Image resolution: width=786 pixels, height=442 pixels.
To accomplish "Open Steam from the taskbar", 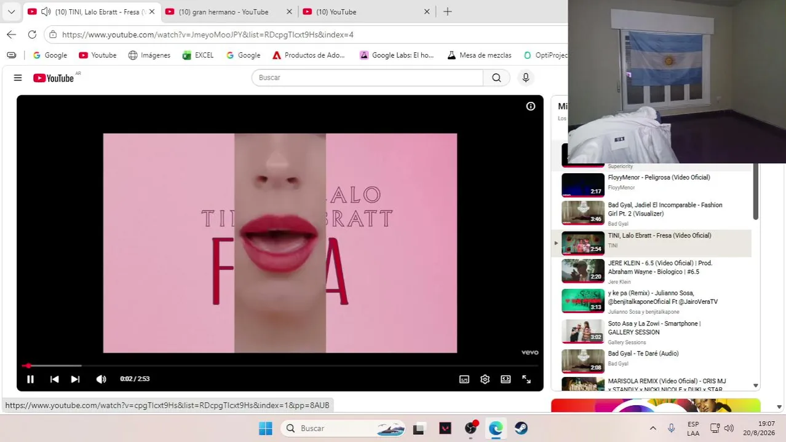I will (522, 428).
